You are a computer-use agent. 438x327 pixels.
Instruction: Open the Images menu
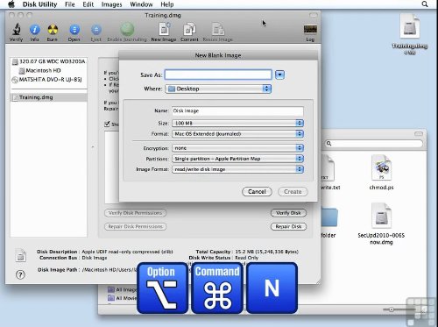[111, 4]
